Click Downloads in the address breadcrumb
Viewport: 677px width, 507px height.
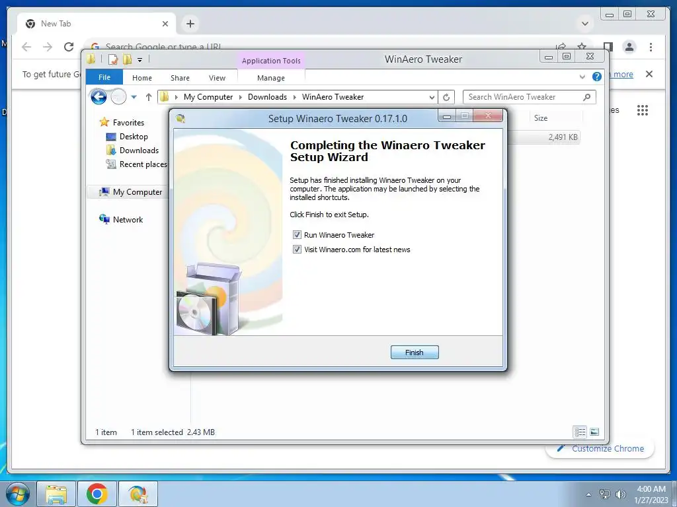pyautogui.click(x=267, y=97)
